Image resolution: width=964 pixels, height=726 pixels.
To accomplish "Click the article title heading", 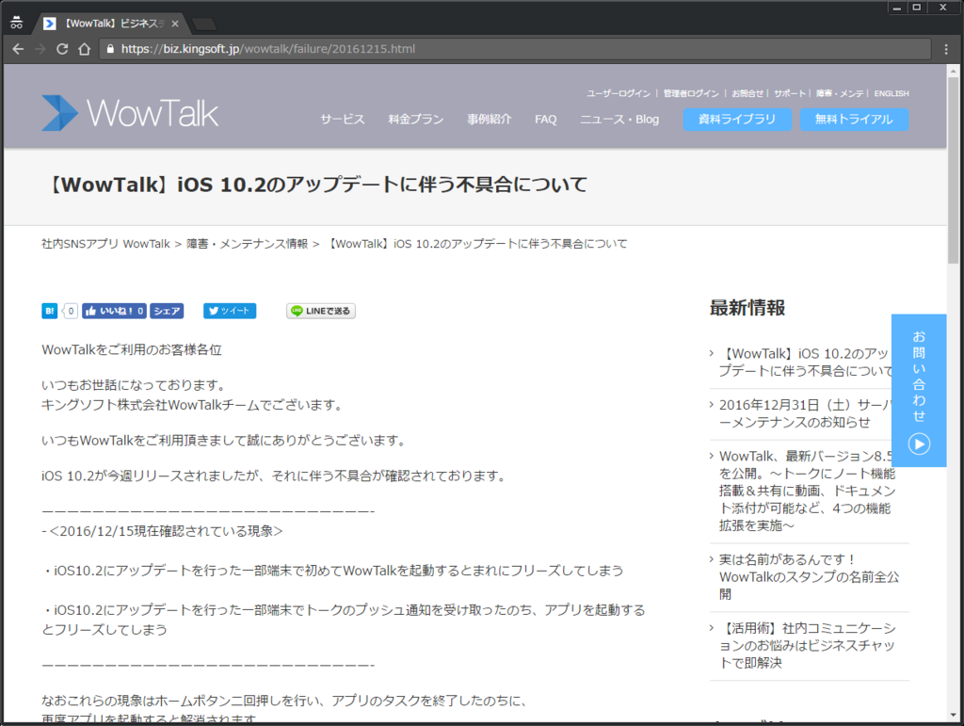I will [x=317, y=185].
